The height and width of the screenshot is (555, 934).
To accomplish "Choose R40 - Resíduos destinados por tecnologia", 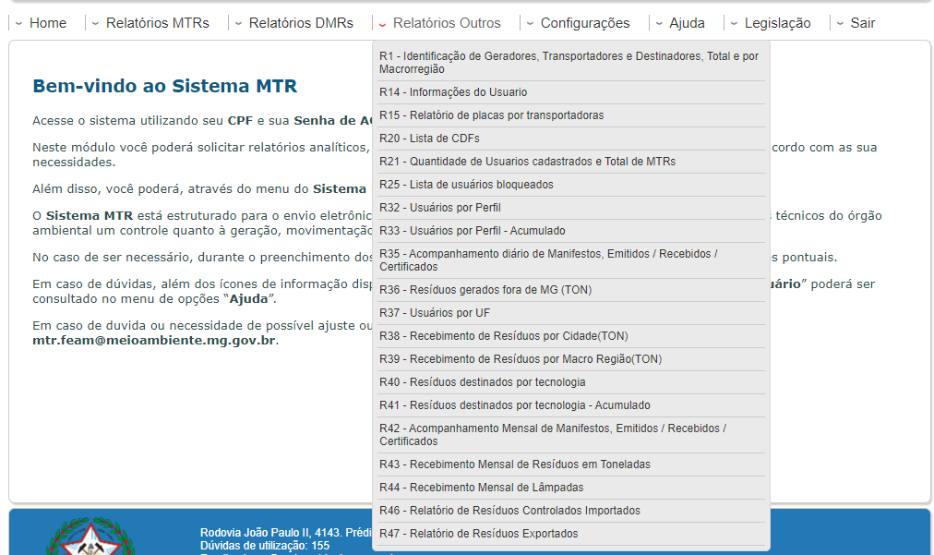I will (482, 382).
